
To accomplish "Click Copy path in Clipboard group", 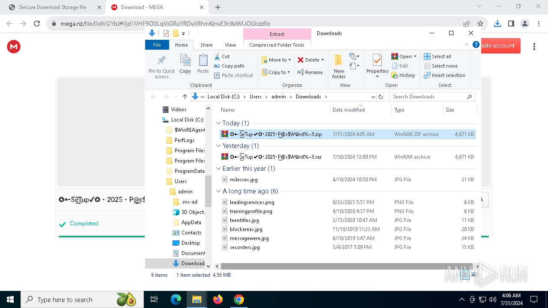I will click(229, 66).
